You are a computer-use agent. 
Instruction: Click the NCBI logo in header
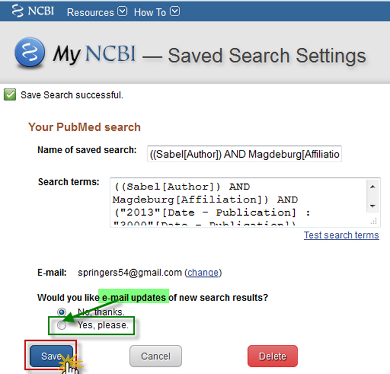click(x=32, y=11)
